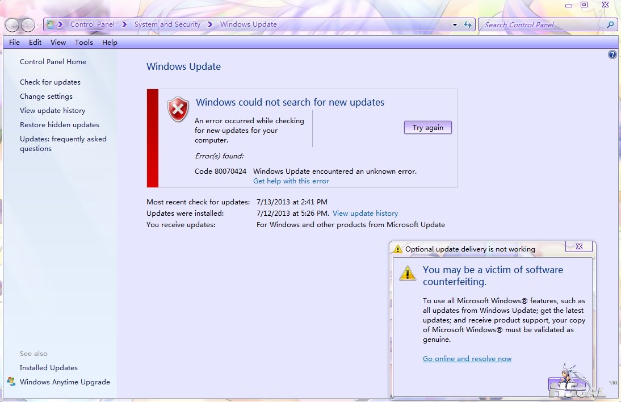Screen dimensions: 621x402
Task: Focus the Search Control Panel field
Action: [x=542, y=25]
